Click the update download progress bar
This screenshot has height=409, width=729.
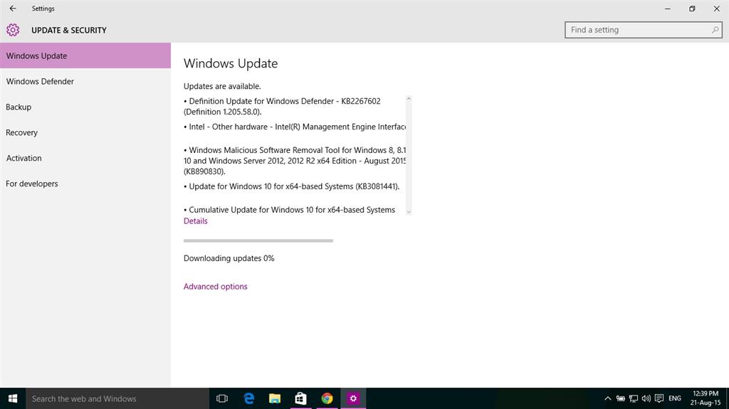(258, 240)
